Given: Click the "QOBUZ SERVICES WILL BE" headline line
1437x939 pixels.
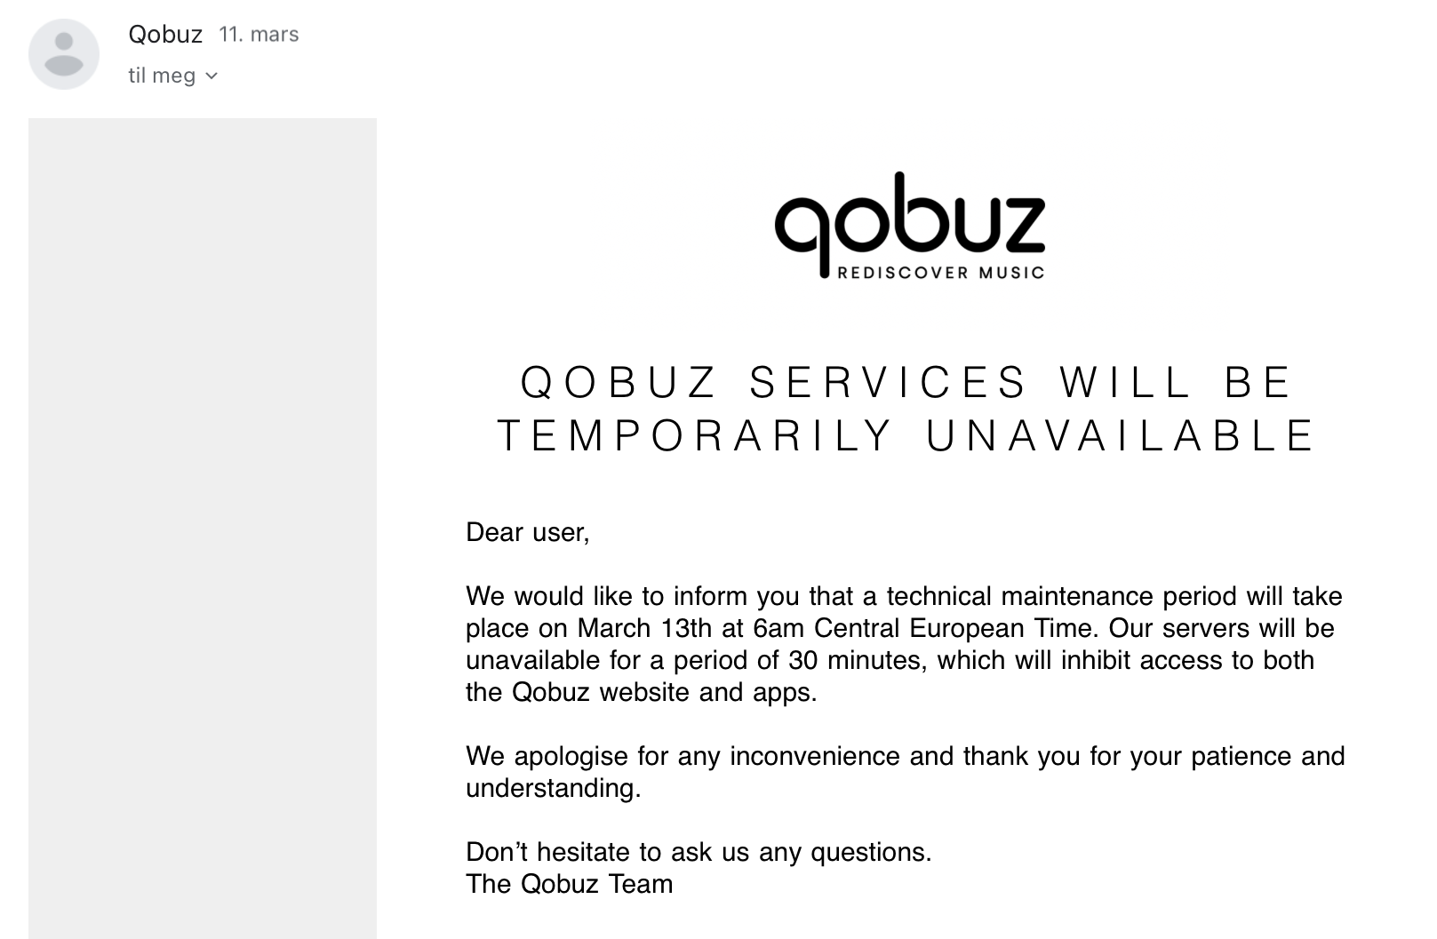Looking at the screenshot, I should (906, 383).
